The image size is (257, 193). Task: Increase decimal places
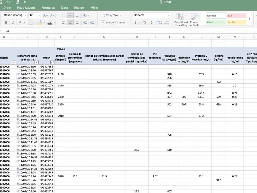[x=160, y=22]
